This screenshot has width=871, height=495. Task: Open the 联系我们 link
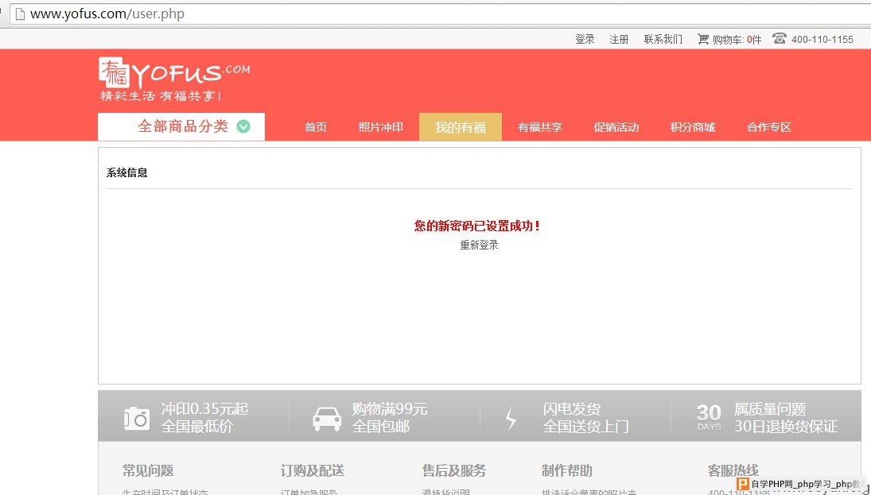tap(663, 40)
